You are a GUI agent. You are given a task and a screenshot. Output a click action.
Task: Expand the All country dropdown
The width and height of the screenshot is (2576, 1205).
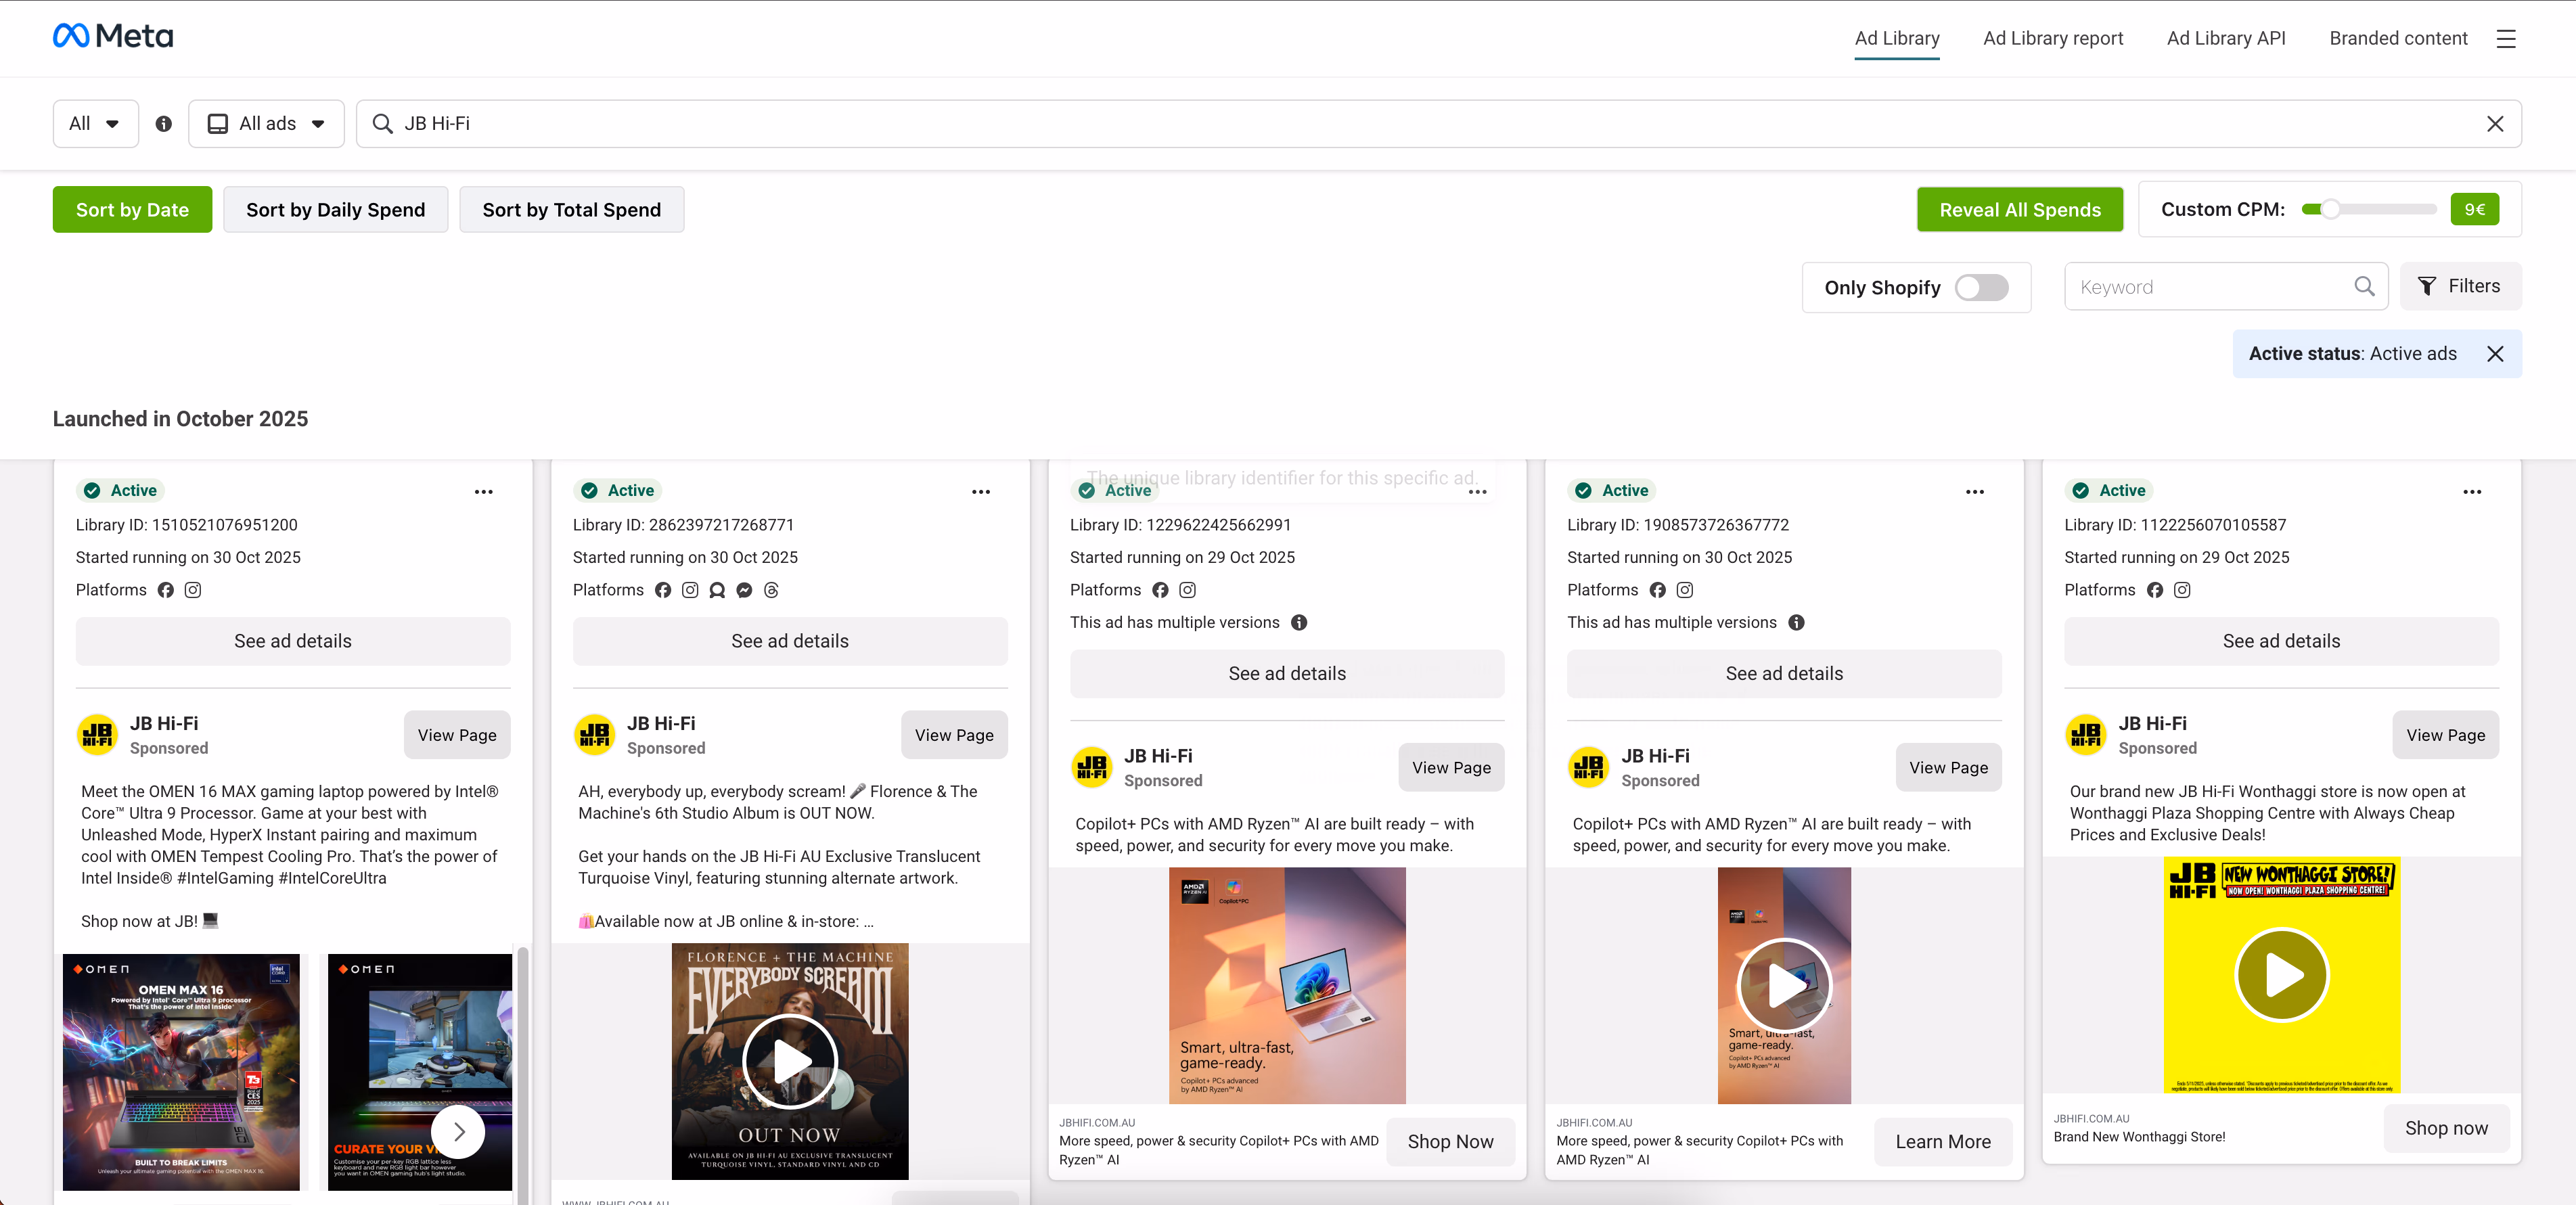click(x=95, y=124)
